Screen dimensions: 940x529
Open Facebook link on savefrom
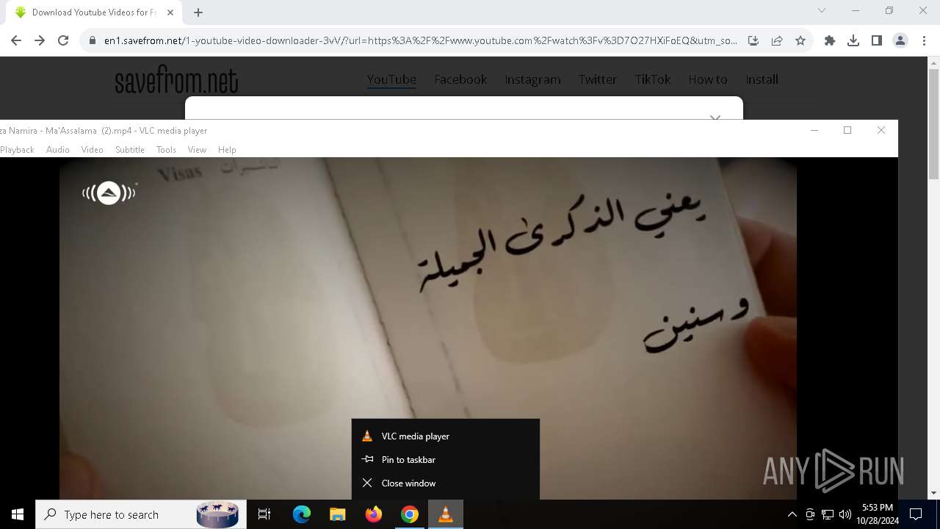[x=460, y=79]
